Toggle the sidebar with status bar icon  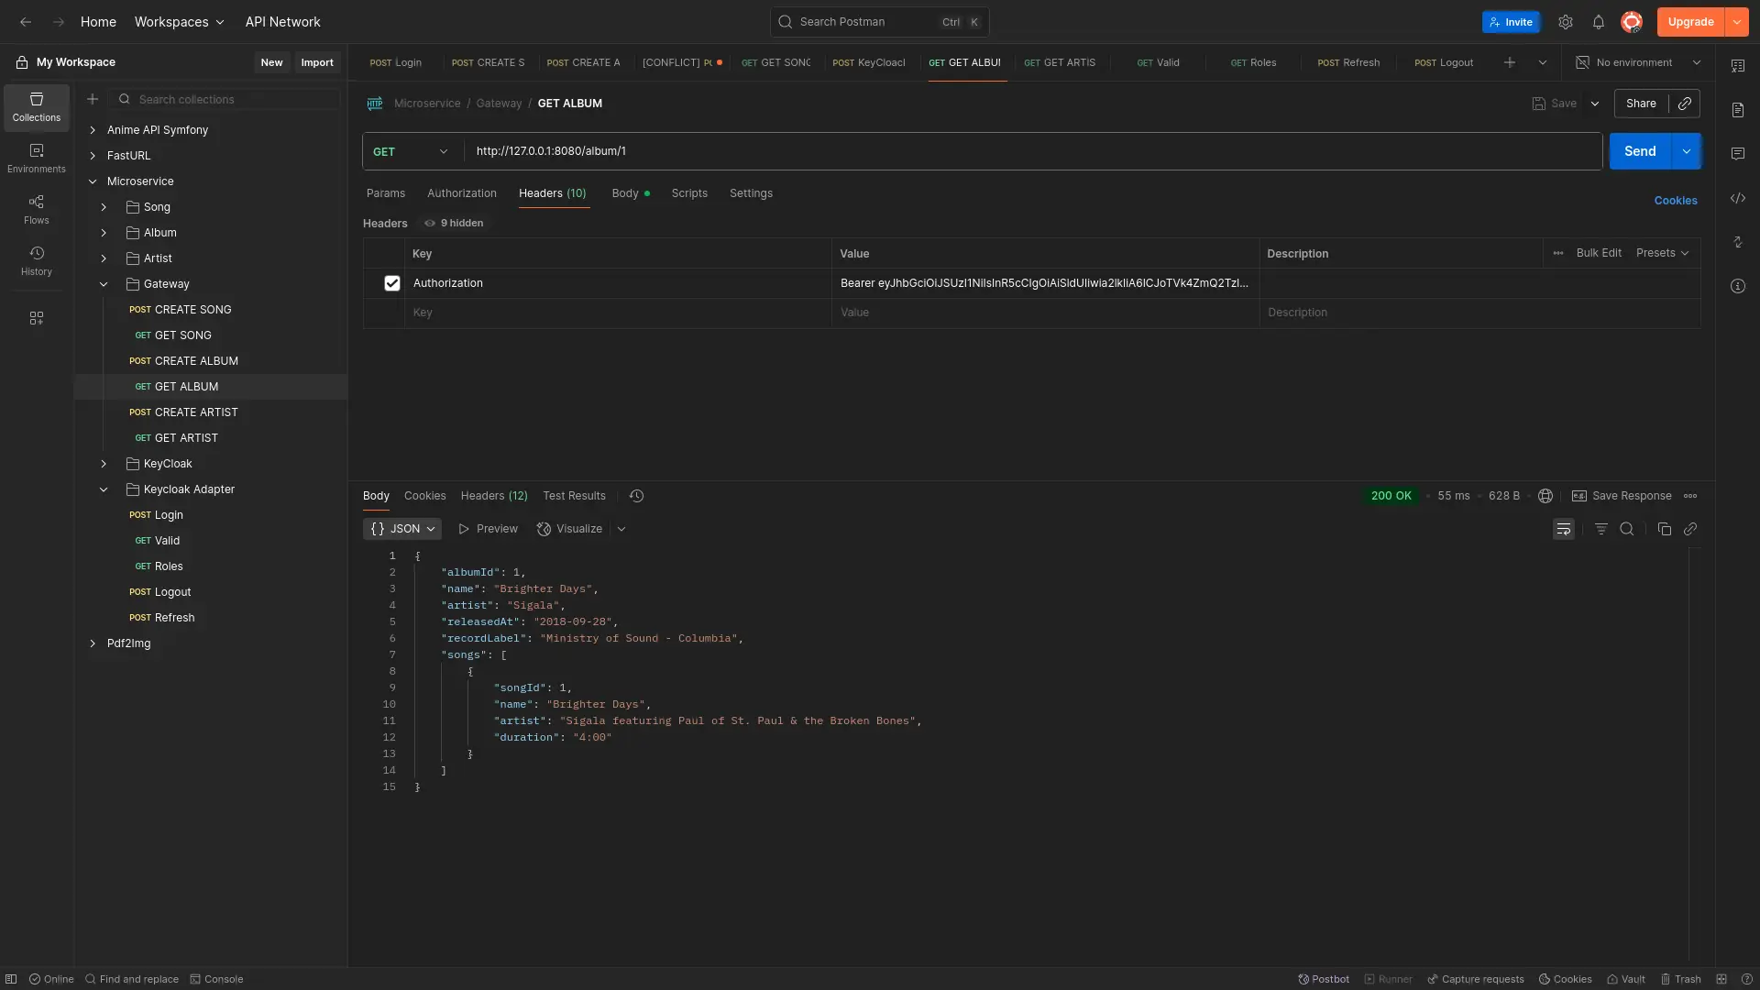[11, 979]
